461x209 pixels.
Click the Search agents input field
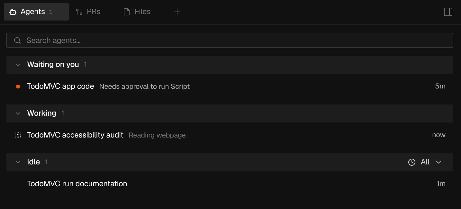tap(230, 40)
